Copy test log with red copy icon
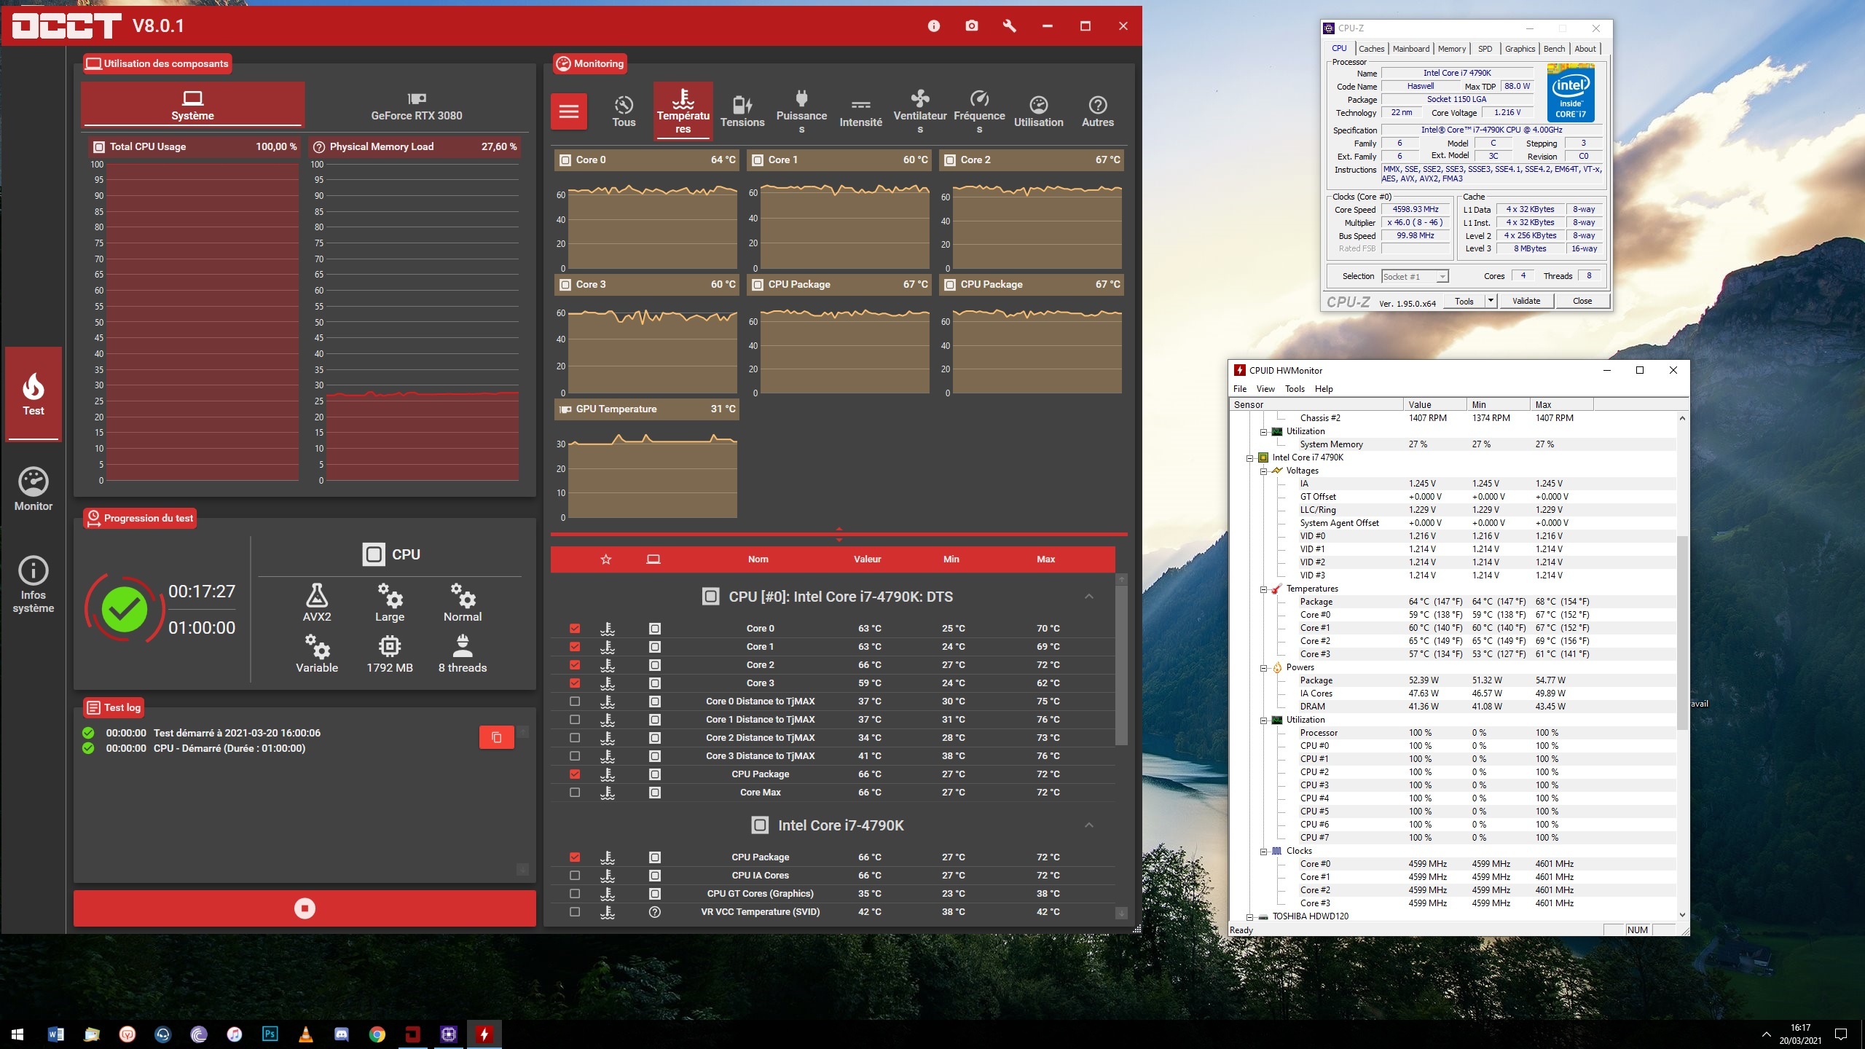Image resolution: width=1865 pixels, height=1049 pixels. pos(496,737)
